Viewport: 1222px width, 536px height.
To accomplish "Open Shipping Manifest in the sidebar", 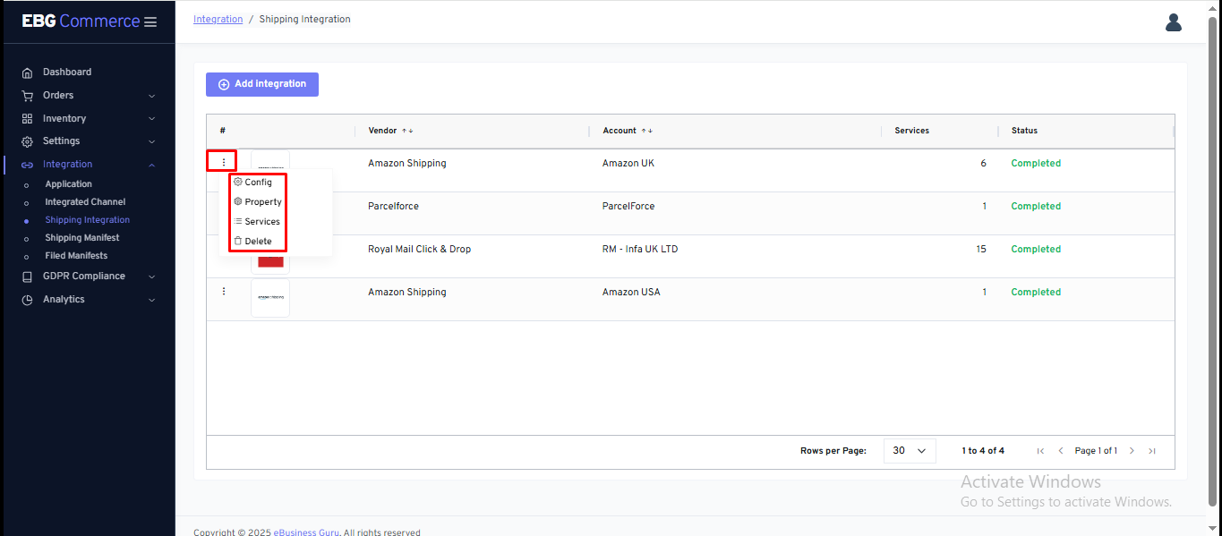I will (x=82, y=238).
